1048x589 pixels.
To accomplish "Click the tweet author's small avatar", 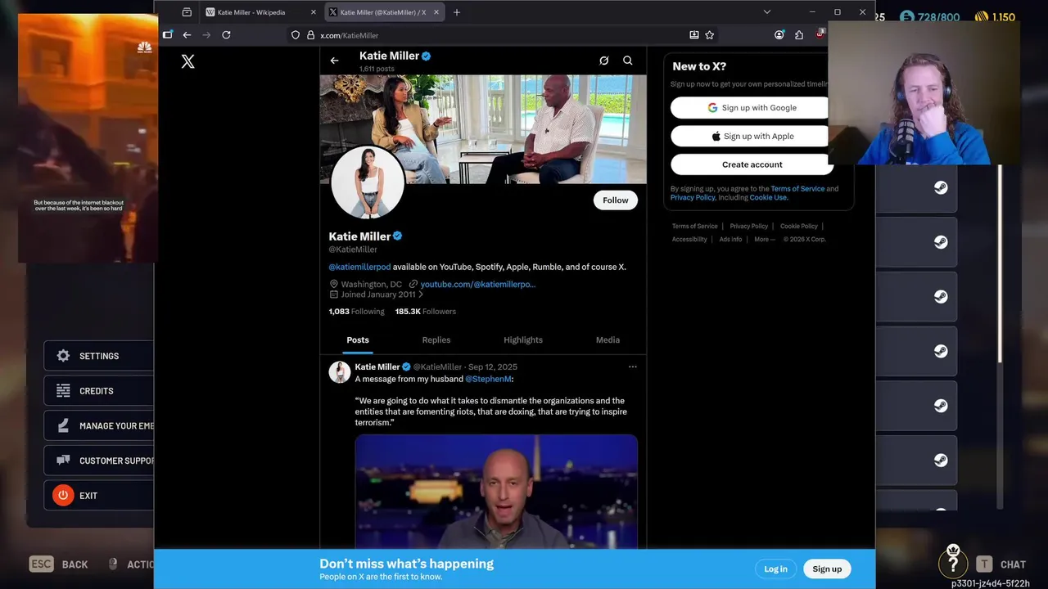I will (x=340, y=372).
